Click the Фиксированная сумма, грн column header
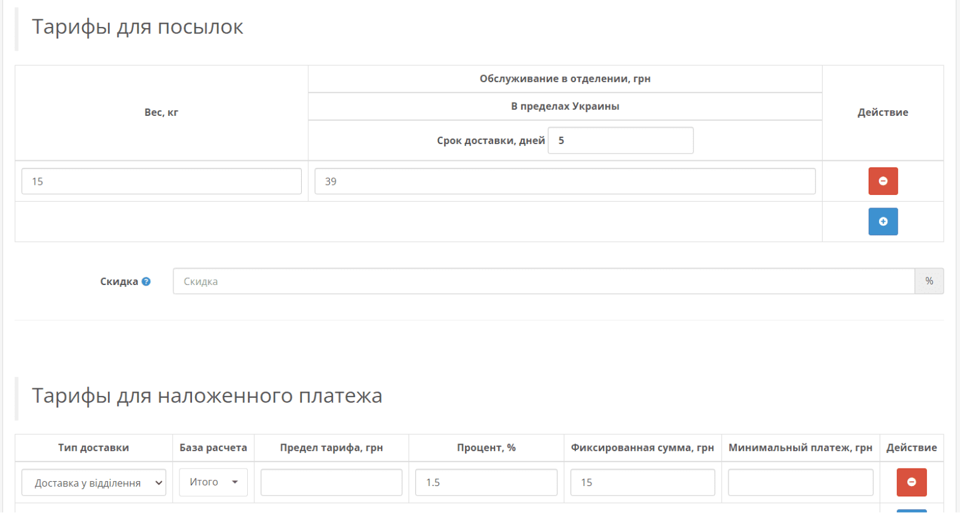 (643, 448)
